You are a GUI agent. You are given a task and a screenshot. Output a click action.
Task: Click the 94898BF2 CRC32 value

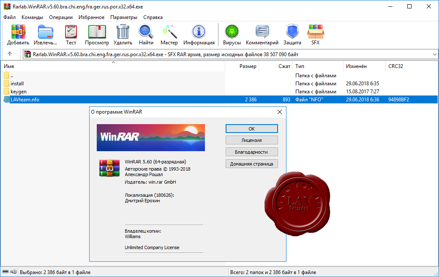tap(399, 100)
